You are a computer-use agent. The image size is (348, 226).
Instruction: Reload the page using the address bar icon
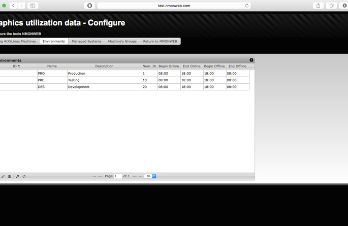coord(247,6)
